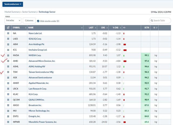Image resolution: width=173 pixels, height=125 pixels.
Task: Open row menu icon for ARM
Action: pyautogui.click(x=8, y=44)
